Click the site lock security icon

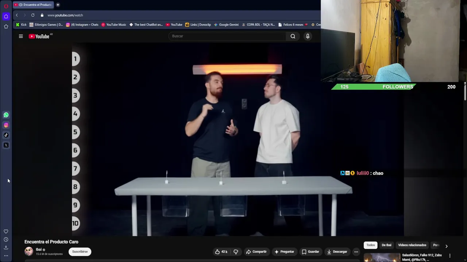[x=42, y=15]
